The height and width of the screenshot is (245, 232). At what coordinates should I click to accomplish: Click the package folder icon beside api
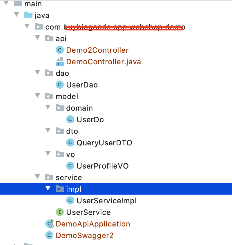49,38
